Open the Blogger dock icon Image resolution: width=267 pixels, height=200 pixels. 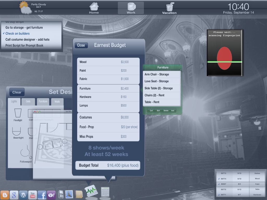click(5, 195)
